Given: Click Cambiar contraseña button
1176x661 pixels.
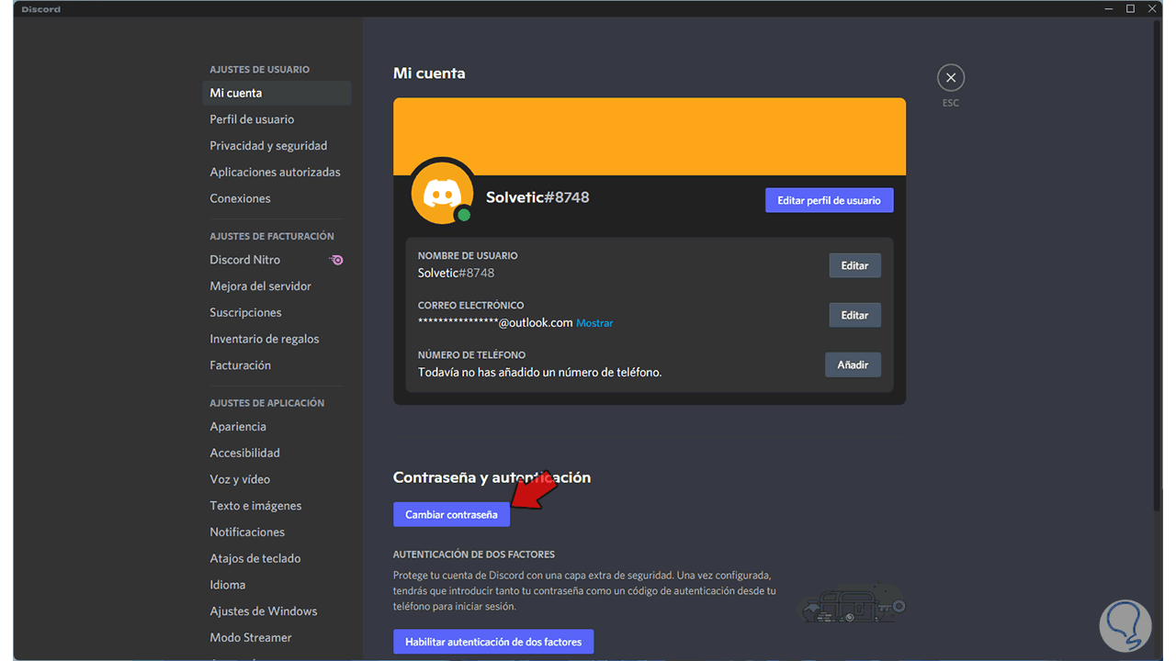Looking at the screenshot, I should pos(451,515).
